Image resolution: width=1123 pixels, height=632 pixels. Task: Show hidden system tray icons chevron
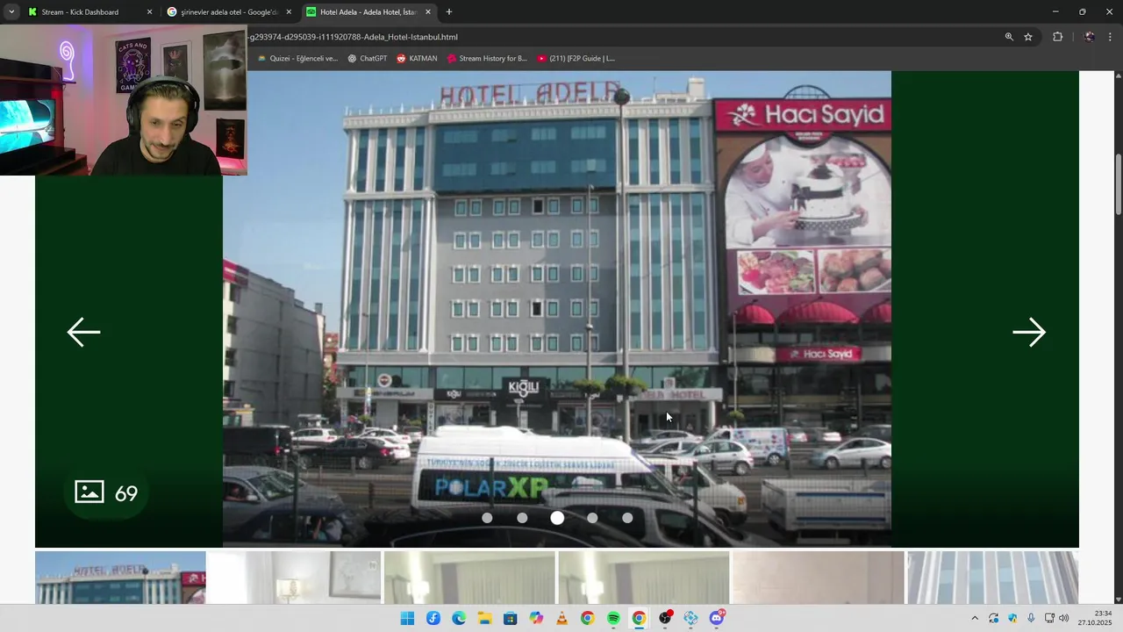[x=974, y=618]
